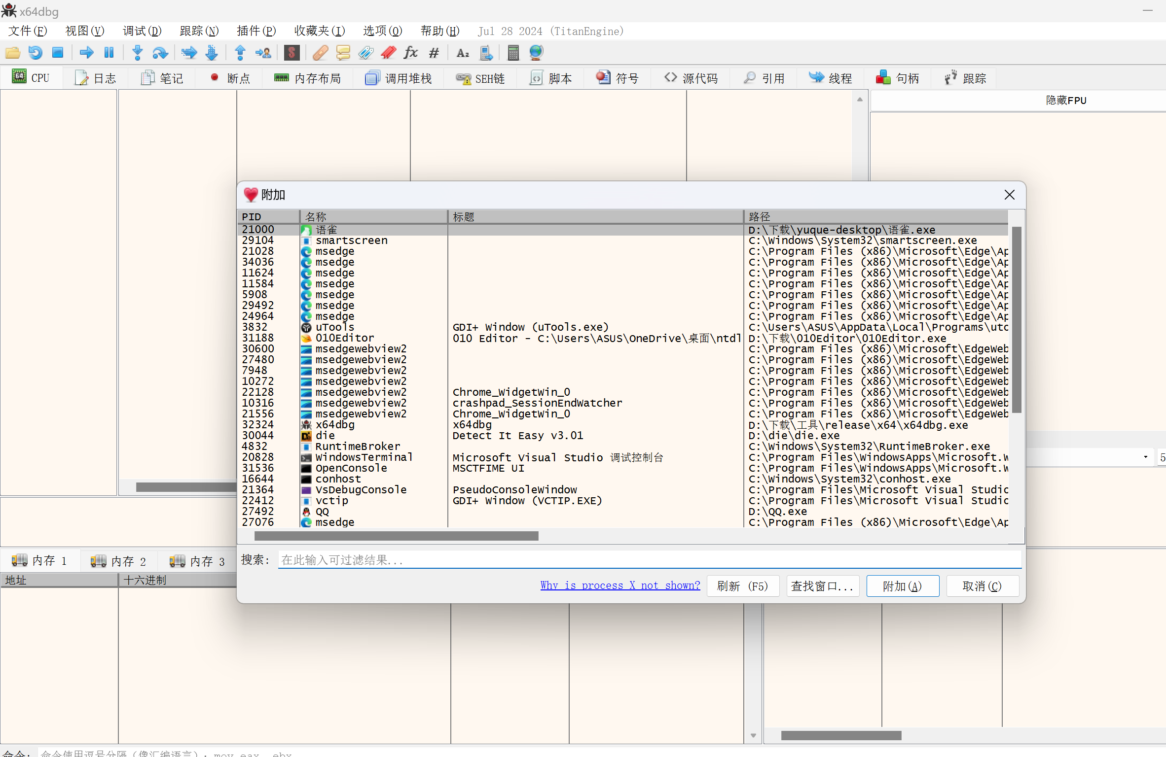The height and width of the screenshot is (757, 1166).
Task: Open the Functions fx icon
Action: (x=410, y=53)
